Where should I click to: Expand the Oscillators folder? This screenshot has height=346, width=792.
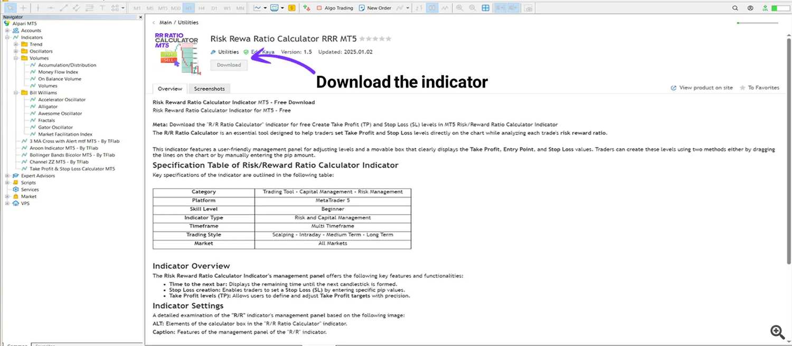click(16, 51)
